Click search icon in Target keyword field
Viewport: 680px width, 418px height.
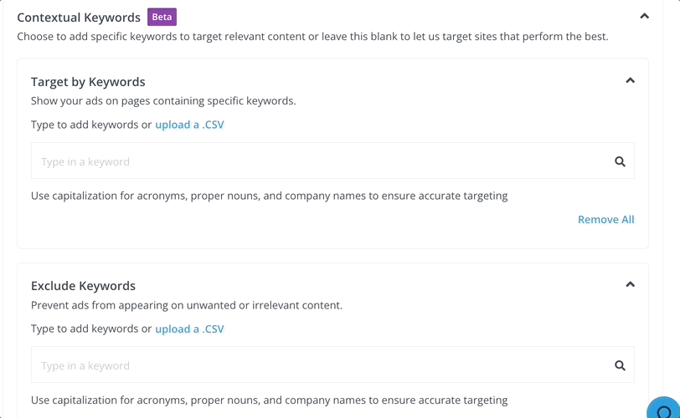(620, 161)
